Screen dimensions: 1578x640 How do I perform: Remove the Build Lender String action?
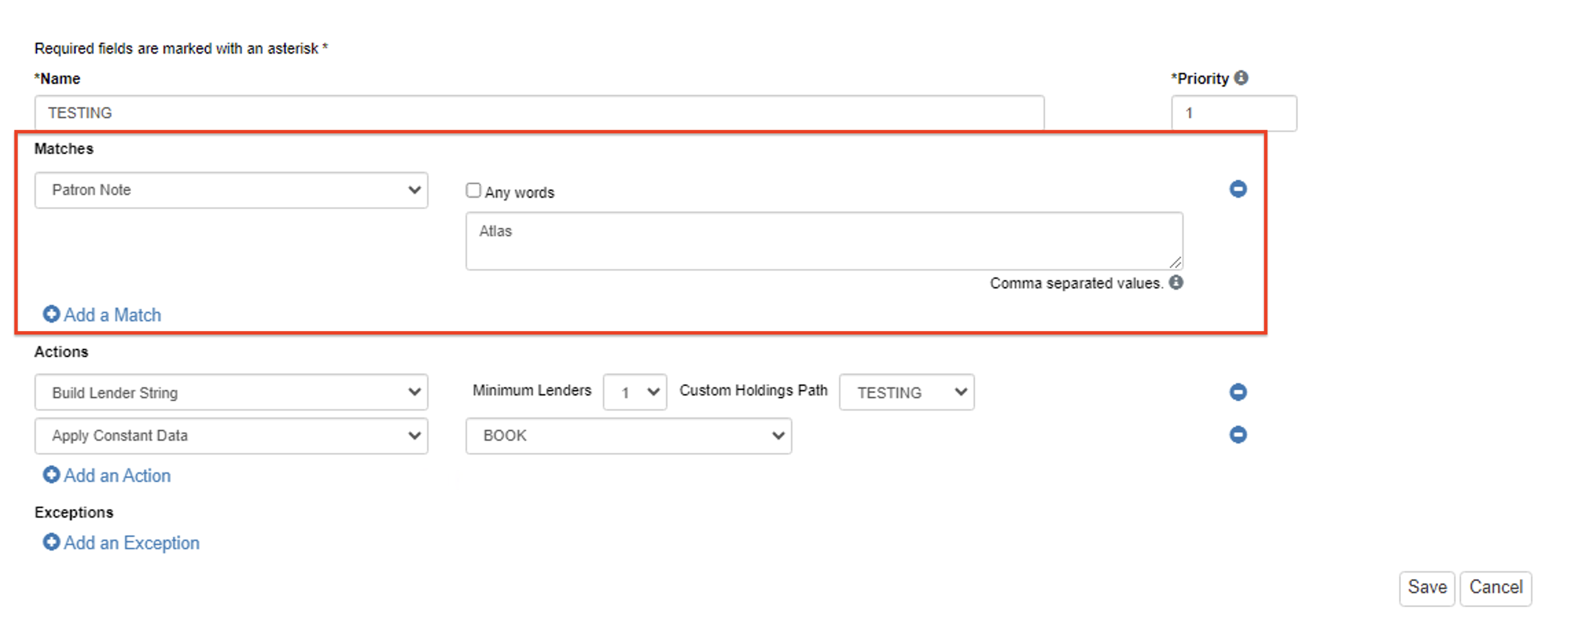(x=1237, y=392)
